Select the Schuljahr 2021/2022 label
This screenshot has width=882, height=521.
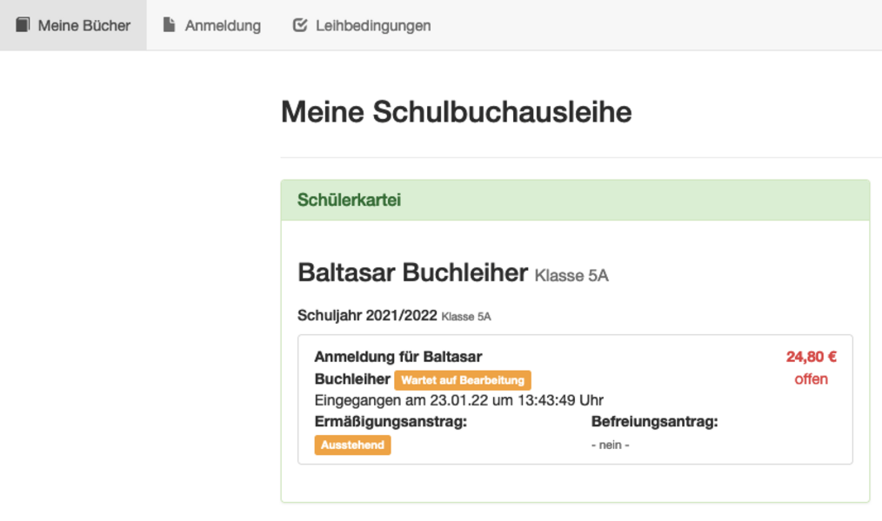click(x=367, y=316)
